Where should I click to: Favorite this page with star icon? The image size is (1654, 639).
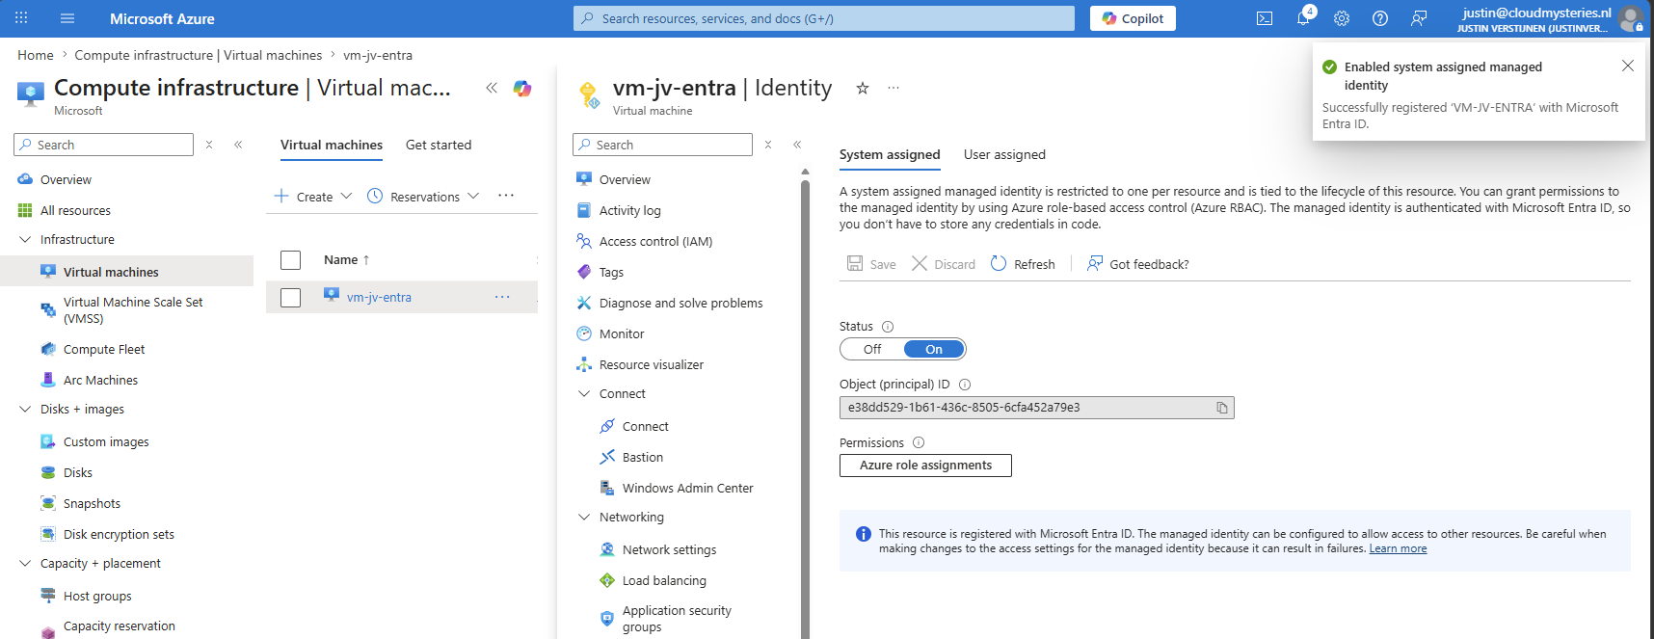point(863,88)
